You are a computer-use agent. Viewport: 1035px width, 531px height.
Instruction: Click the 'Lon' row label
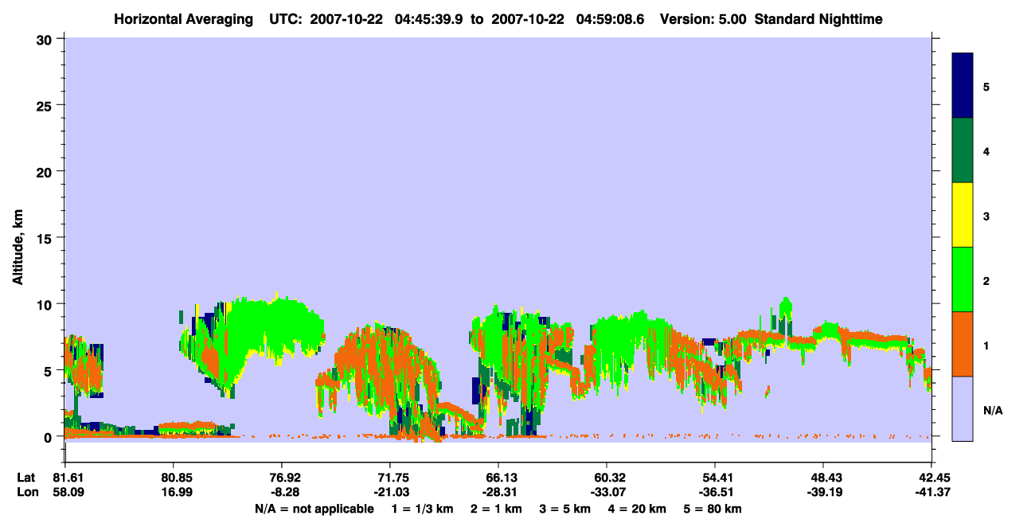coord(27,493)
